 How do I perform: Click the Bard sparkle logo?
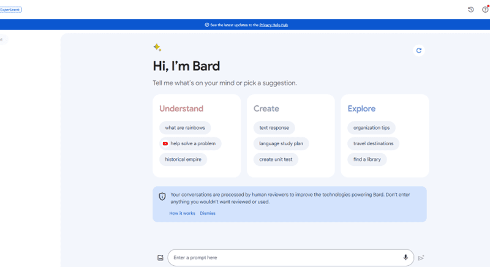(157, 47)
